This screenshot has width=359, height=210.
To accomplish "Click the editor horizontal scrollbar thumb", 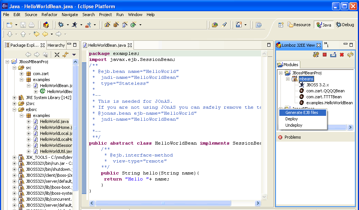I will pos(163,203).
